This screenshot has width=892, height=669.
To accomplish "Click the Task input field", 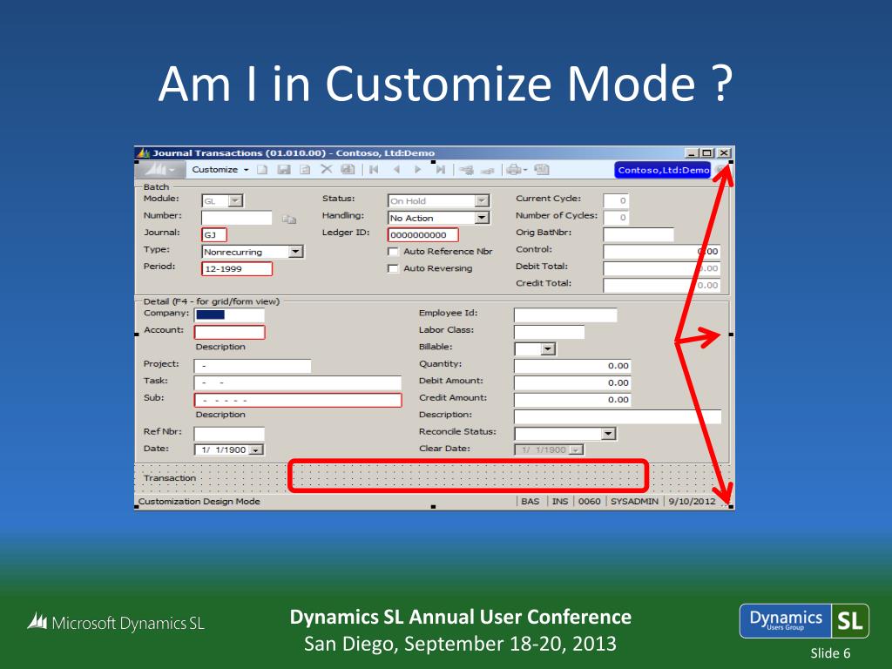I will (298, 383).
